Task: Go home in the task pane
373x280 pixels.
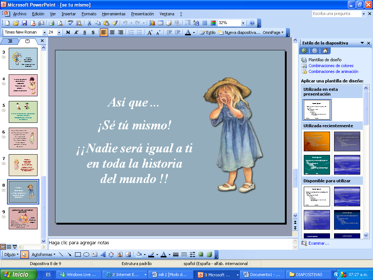Action: [x=325, y=51]
